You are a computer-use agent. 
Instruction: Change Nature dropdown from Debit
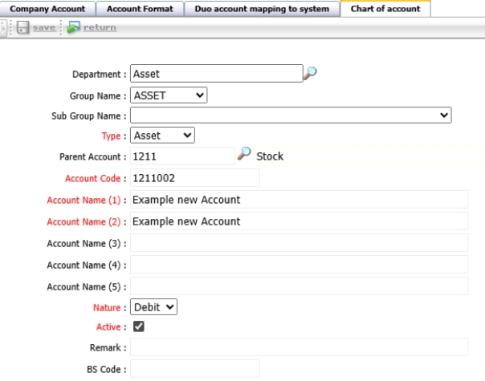(153, 306)
